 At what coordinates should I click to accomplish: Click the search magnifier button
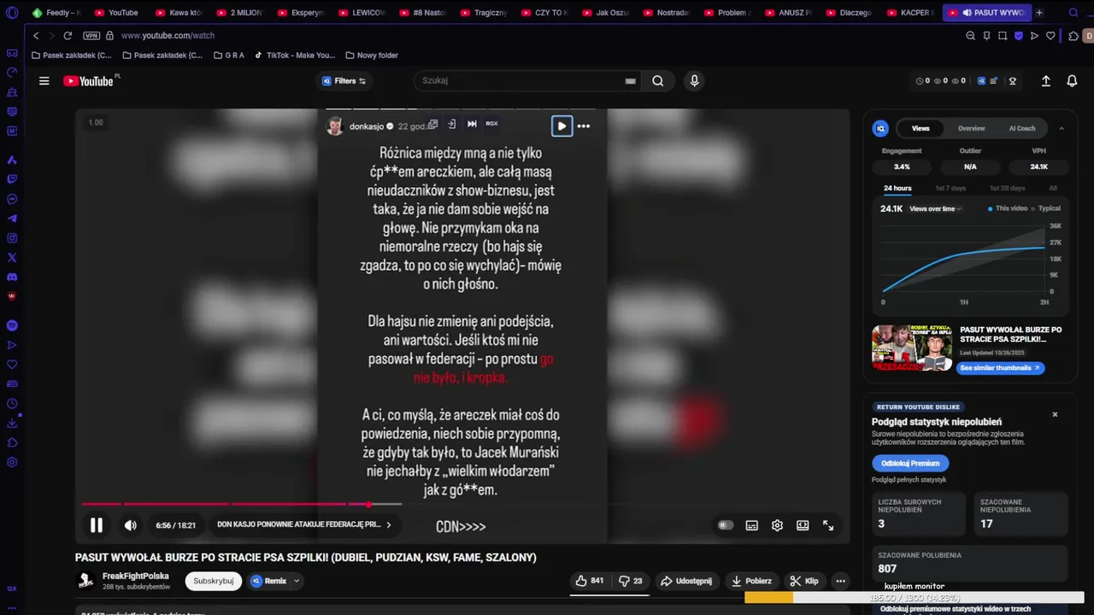pyautogui.click(x=658, y=81)
